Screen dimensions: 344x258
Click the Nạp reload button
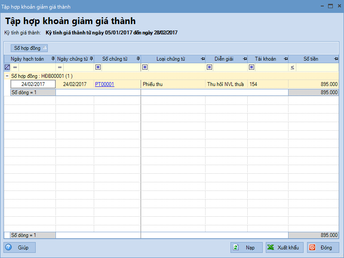(246, 247)
